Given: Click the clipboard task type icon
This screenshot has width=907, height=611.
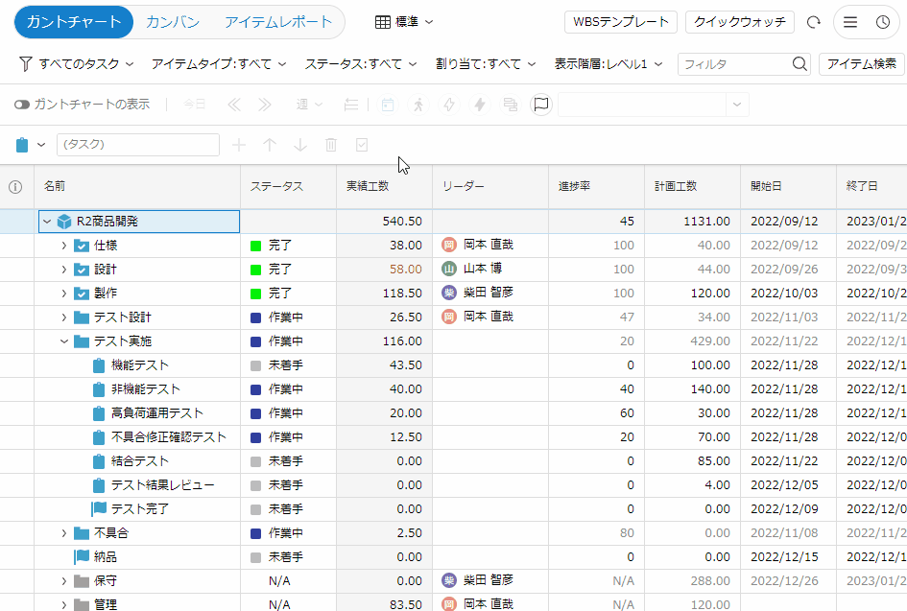Looking at the screenshot, I should pyautogui.click(x=22, y=145).
